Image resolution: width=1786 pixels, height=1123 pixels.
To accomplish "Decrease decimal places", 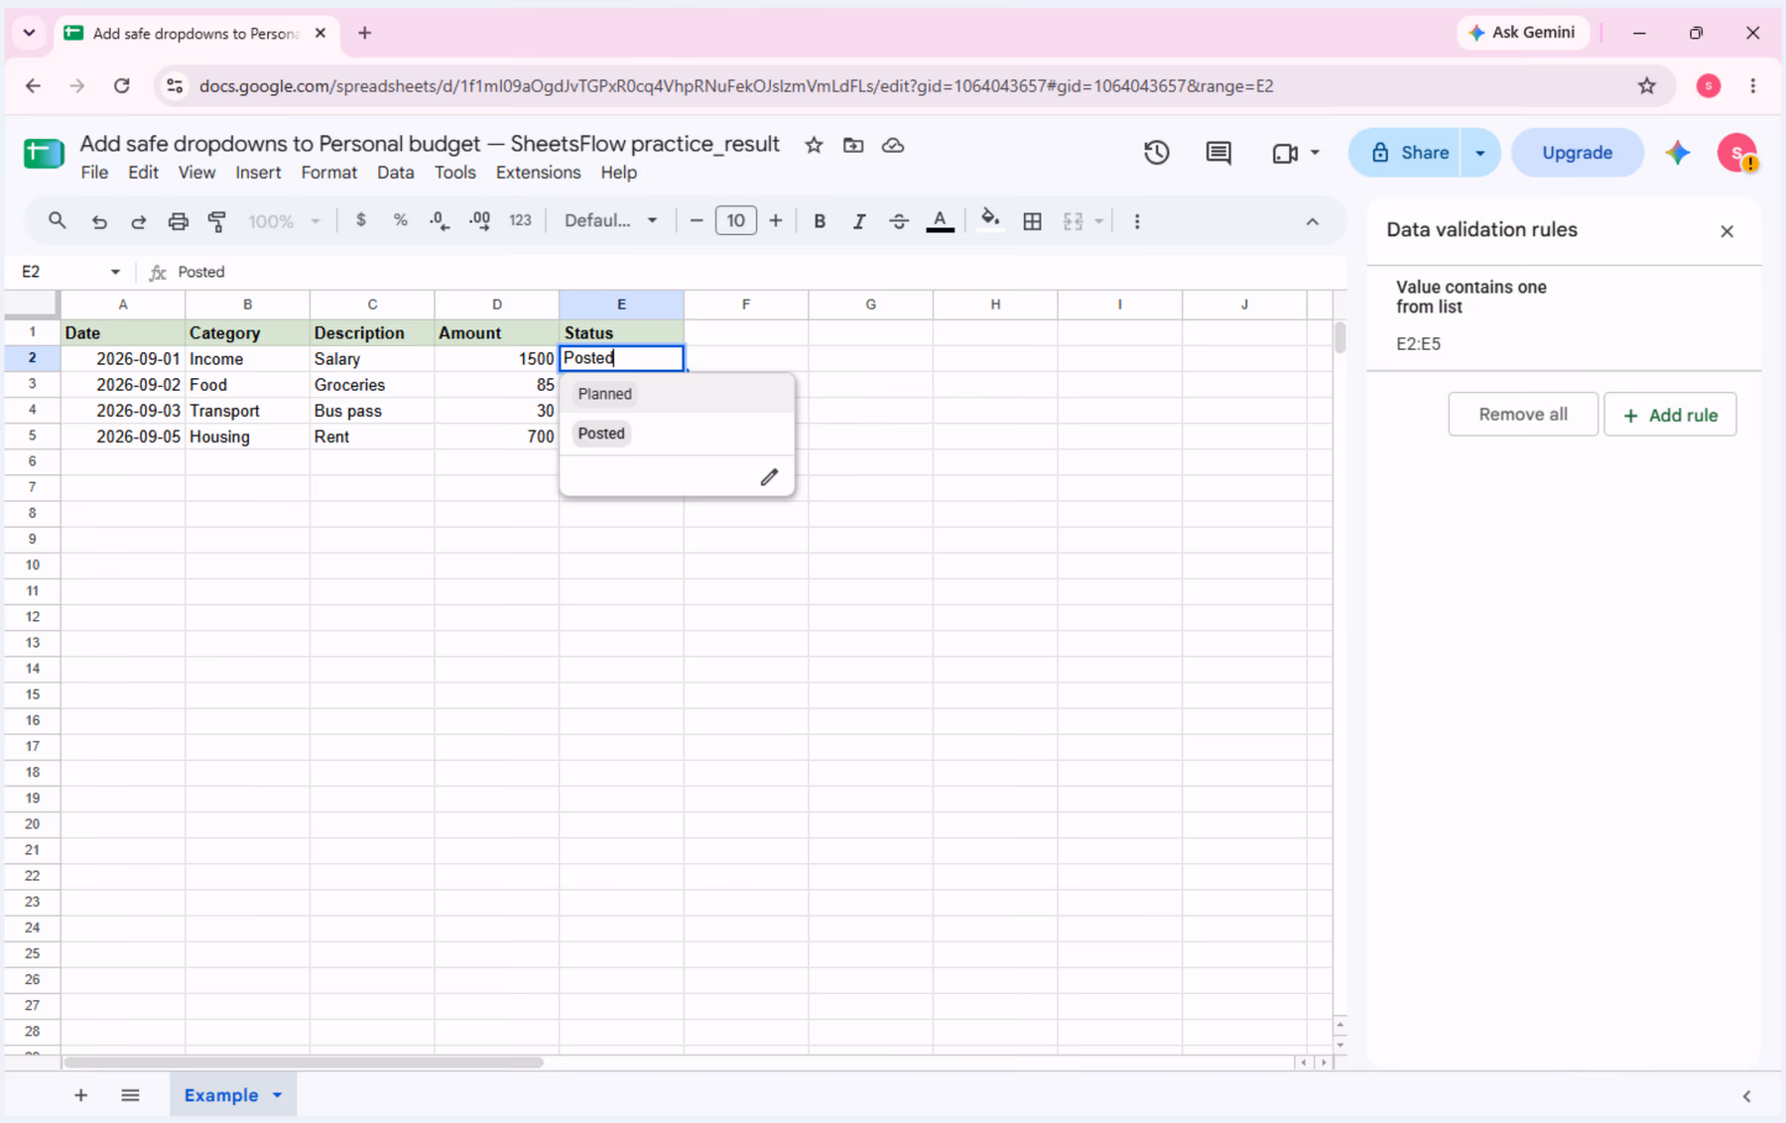I will coord(440,220).
